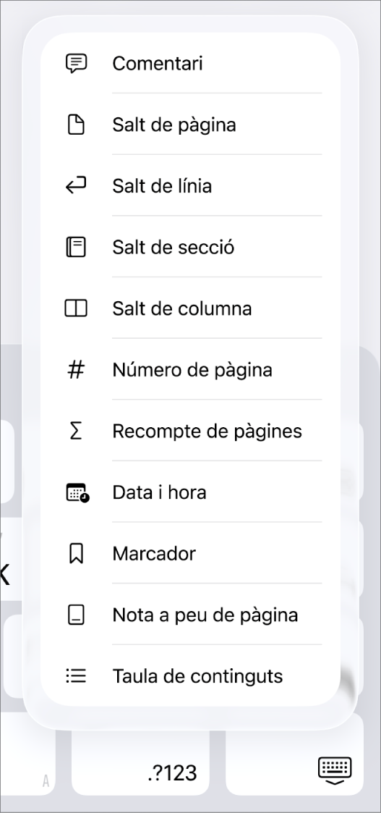Tap the Nota a peu de pàgina icon
This screenshot has width=381, height=813.
(x=76, y=615)
